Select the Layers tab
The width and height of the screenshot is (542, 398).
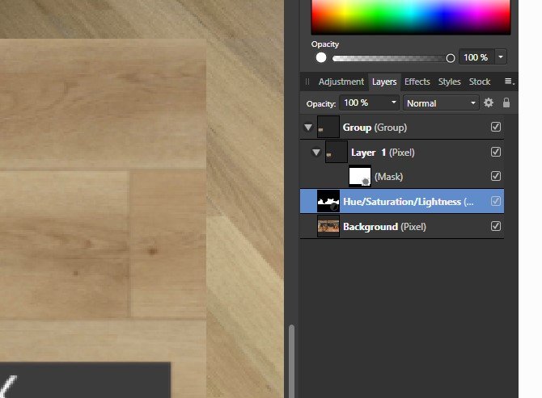coord(384,82)
